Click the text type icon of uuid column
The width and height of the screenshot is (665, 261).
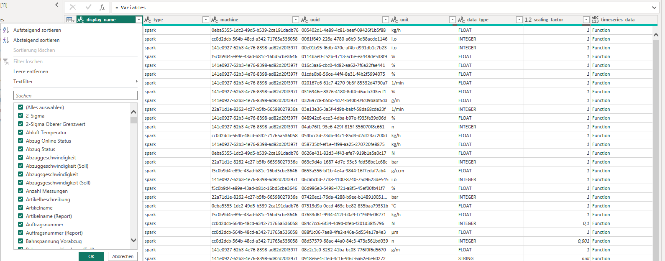[x=304, y=20]
